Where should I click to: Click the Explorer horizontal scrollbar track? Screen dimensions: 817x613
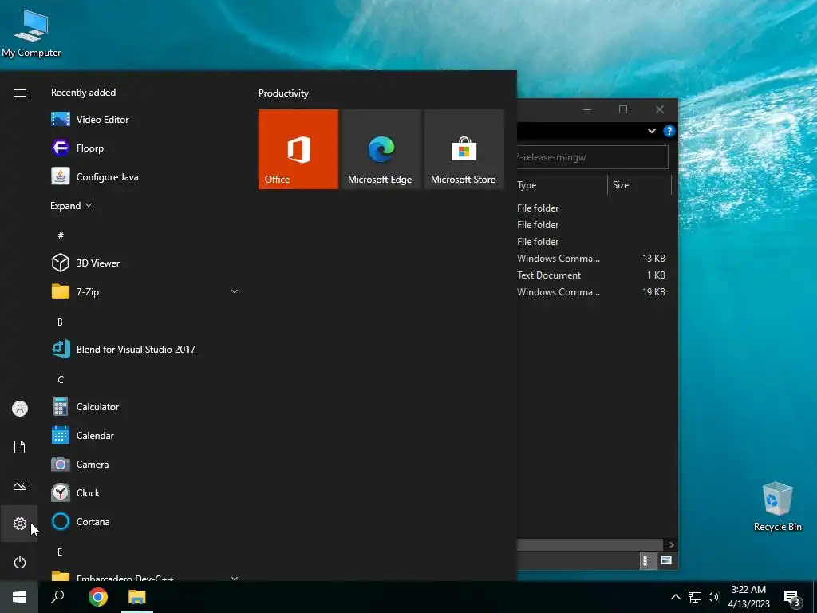[x=590, y=544]
